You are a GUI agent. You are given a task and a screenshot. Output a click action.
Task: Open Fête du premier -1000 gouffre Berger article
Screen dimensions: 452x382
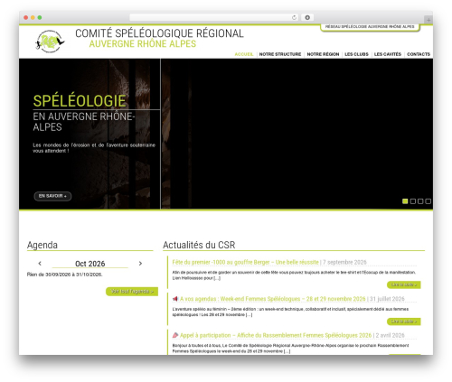click(245, 262)
